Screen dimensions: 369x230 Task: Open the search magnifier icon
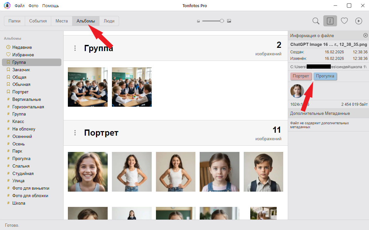click(316, 21)
